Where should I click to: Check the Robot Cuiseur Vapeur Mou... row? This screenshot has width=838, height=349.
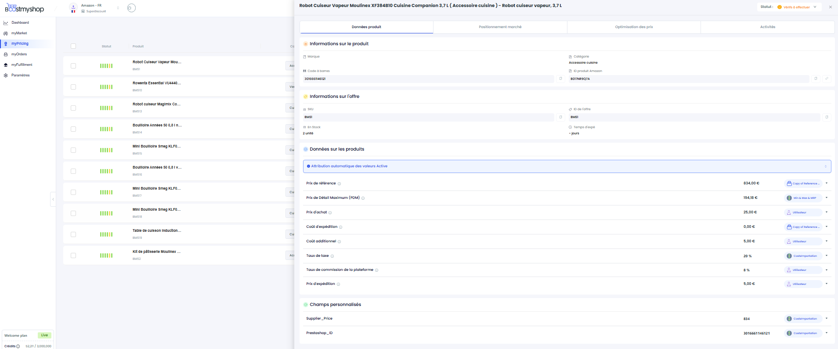point(73,66)
